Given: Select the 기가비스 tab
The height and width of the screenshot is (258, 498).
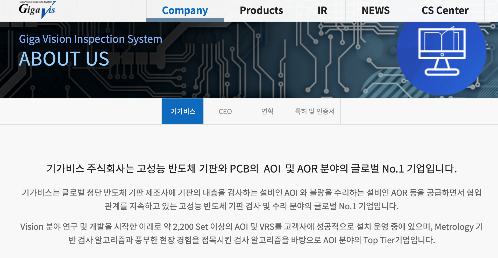Looking at the screenshot, I should (x=183, y=111).
